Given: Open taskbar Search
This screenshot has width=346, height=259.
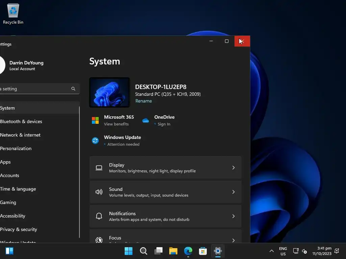Looking at the screenshot, I should click(143, 251).
